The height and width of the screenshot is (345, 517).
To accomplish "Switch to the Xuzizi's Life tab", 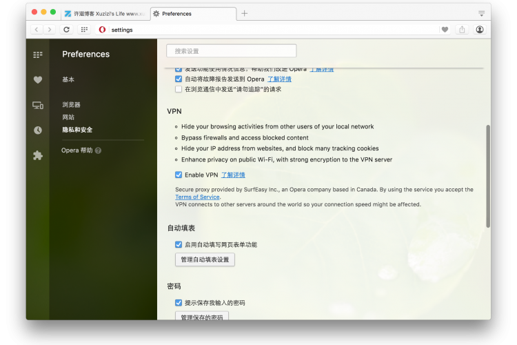I will click(x=105, y=14).
